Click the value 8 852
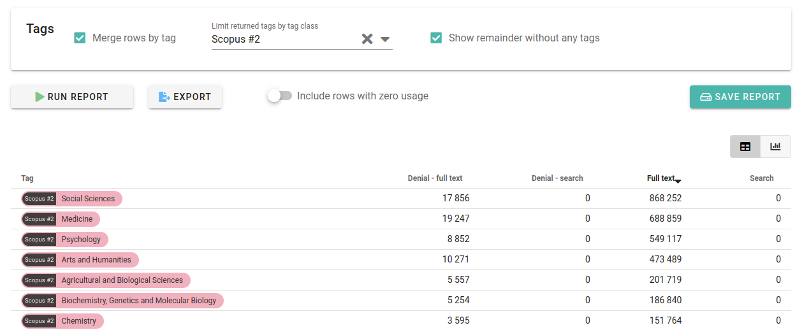The width and height of the screenshot is (802, 330). (x=458, y=240)
